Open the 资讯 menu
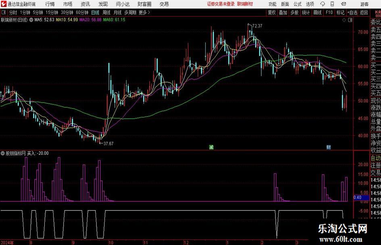Image resolution: width=381 pixels, height=245 pixels. point(85,4)
